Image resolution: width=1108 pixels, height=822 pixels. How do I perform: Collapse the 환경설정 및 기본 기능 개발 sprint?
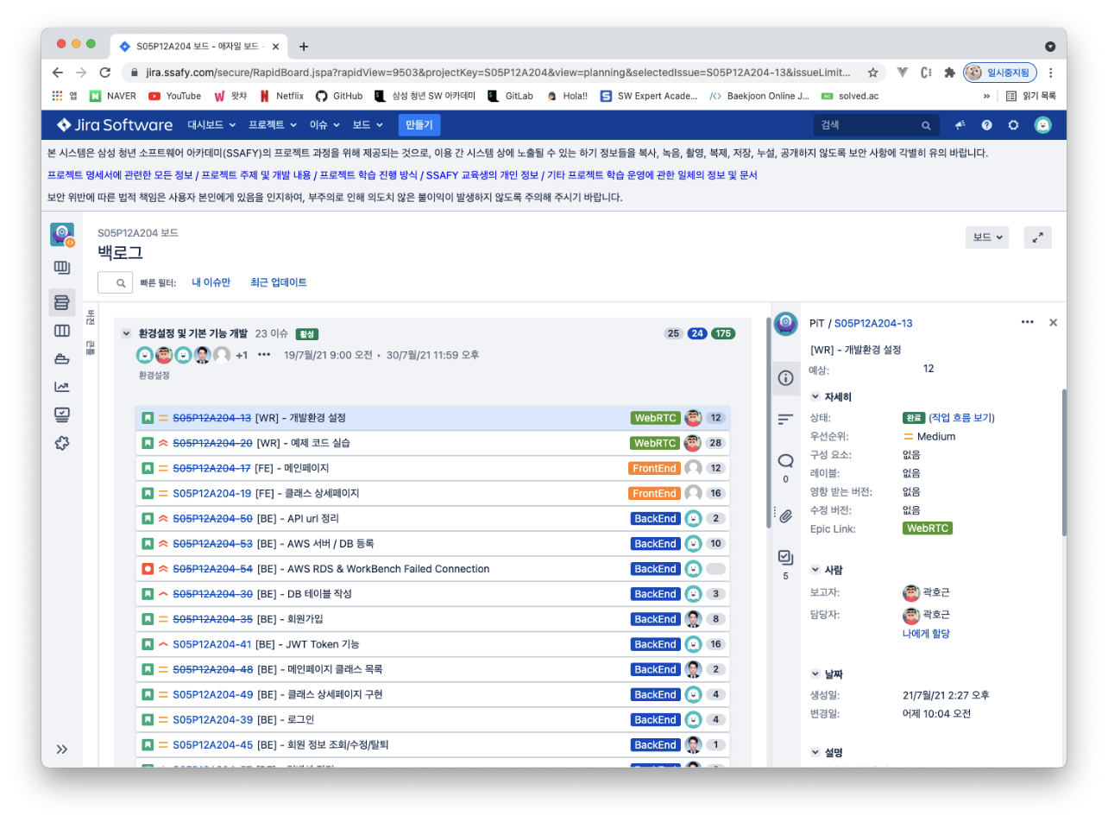pyautogui.click(x=126, y=333)
